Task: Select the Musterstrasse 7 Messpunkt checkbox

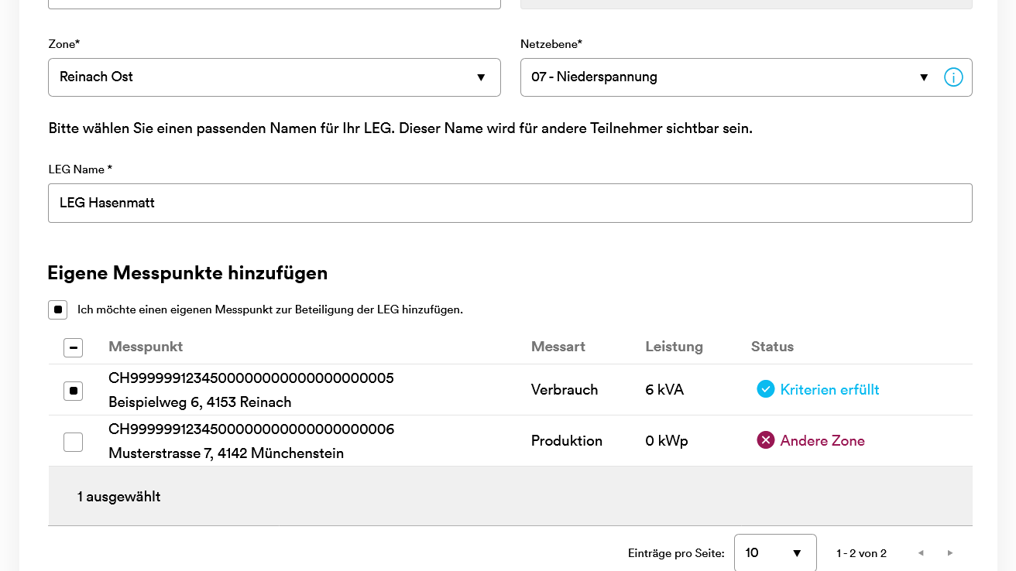Action: coord(73,442)
